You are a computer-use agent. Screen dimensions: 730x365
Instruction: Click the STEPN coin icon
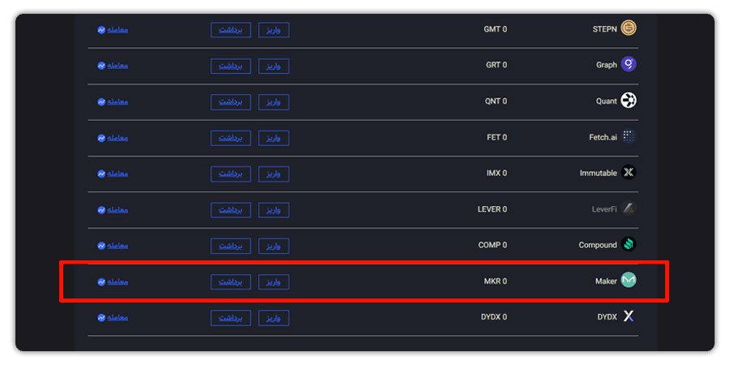[629, 28]
